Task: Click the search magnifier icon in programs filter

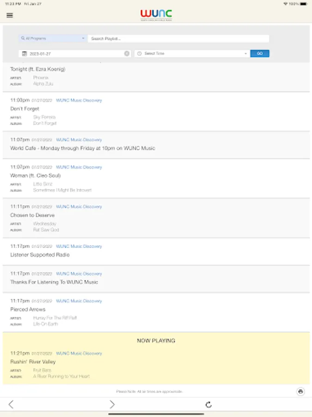Action: [23, 38]
